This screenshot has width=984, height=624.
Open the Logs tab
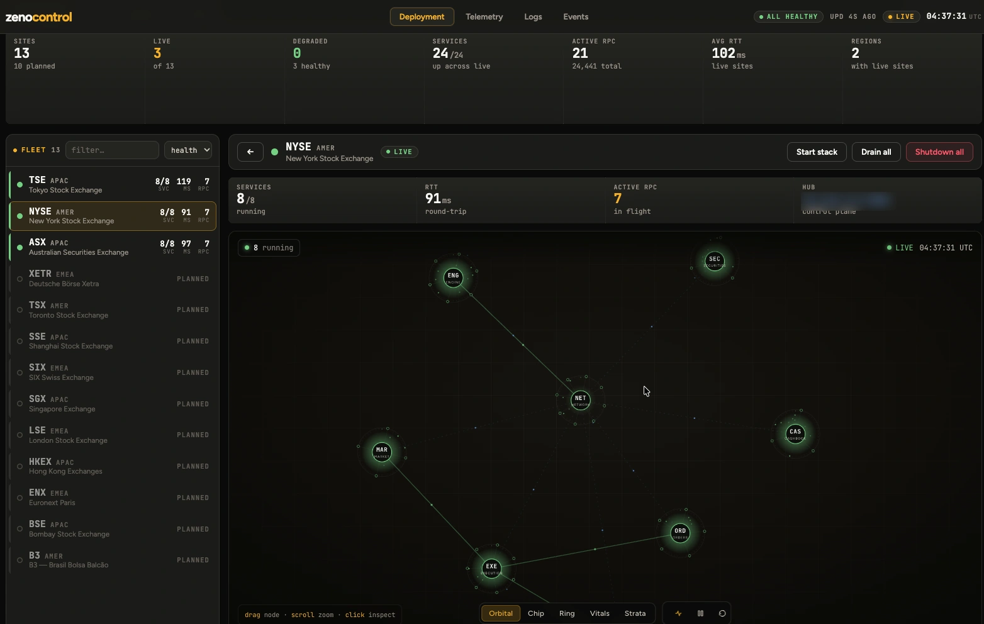[533, 17]
